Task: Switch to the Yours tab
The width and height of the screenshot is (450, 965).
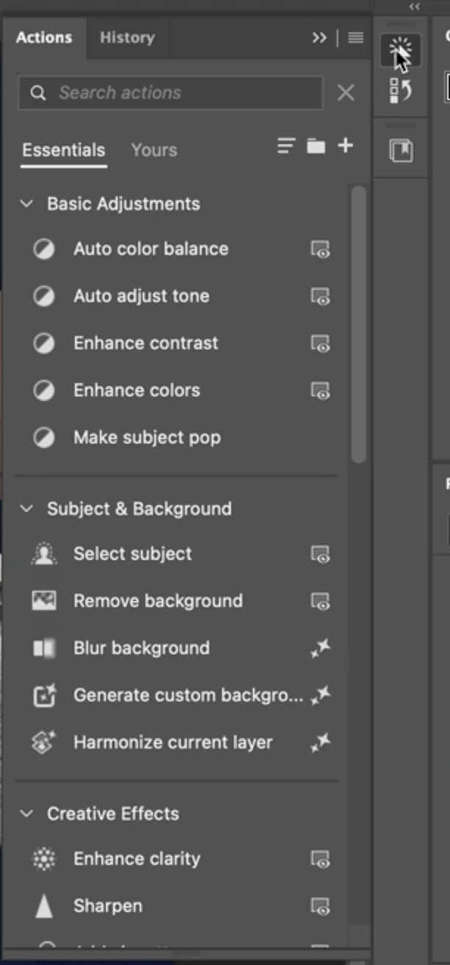Action: tap(154, 150)
